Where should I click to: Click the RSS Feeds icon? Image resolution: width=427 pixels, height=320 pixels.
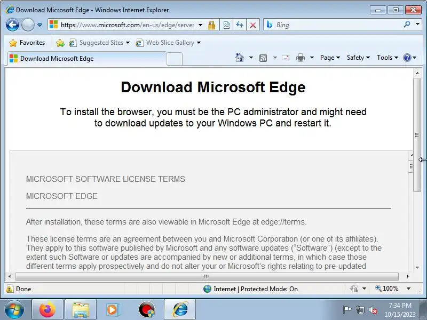pos(263,58)
